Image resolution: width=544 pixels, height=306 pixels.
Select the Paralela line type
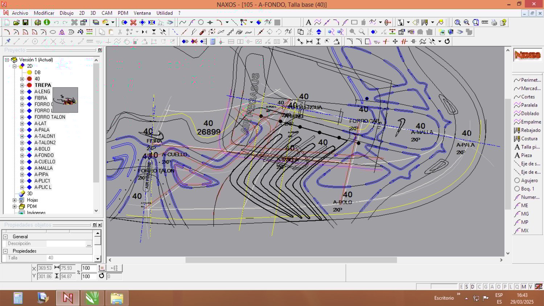pyautogui.click(x=528, y=105)
